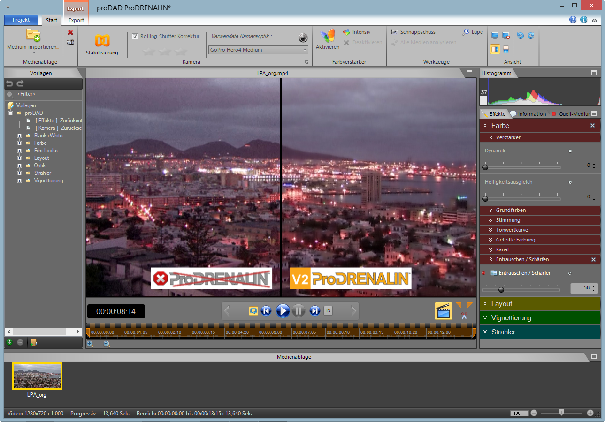Image resolution: width=605 pixels, height=422 pixels.
Task: Click redo arrow in the Vorlagen panel
Action: 20,83
